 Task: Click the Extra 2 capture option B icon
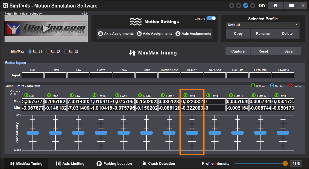[x=185, y=95]
